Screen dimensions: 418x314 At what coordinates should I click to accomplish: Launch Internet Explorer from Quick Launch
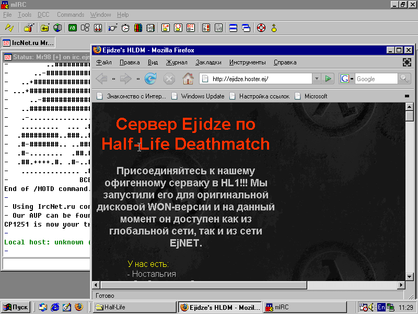point(55,307)
